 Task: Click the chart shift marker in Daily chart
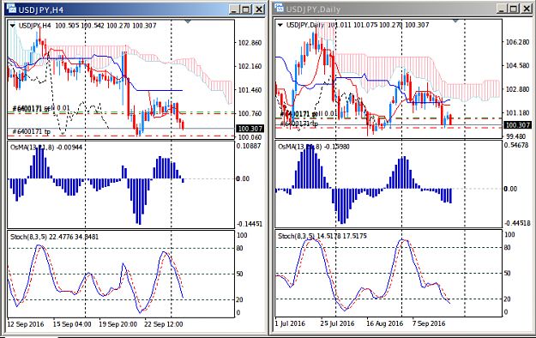(455, 21)
